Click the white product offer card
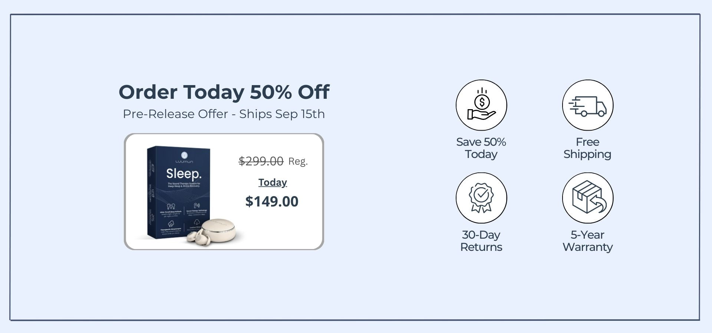Image resolution: width=712 pixels, height=333 pixels. click(224, 192)
